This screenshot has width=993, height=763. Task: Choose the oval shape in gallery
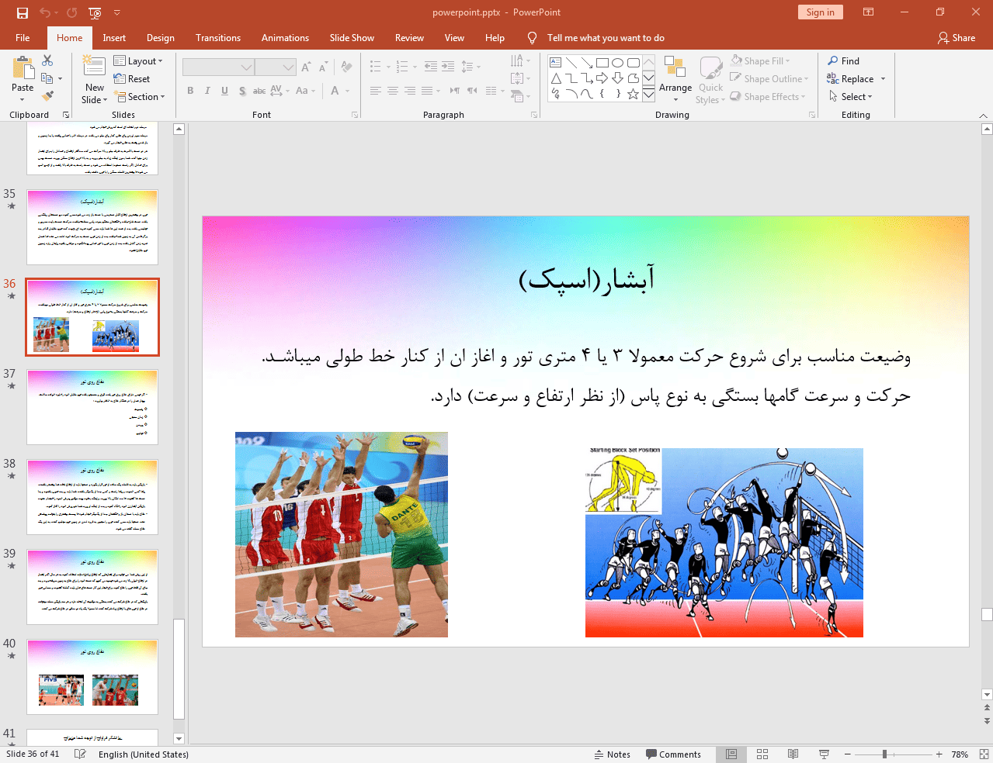(618, 63)
